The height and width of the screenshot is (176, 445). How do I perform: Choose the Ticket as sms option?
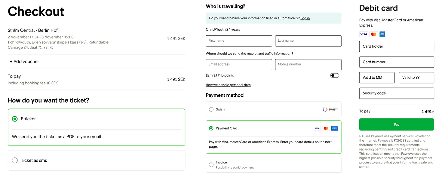(x=15, y=160)
